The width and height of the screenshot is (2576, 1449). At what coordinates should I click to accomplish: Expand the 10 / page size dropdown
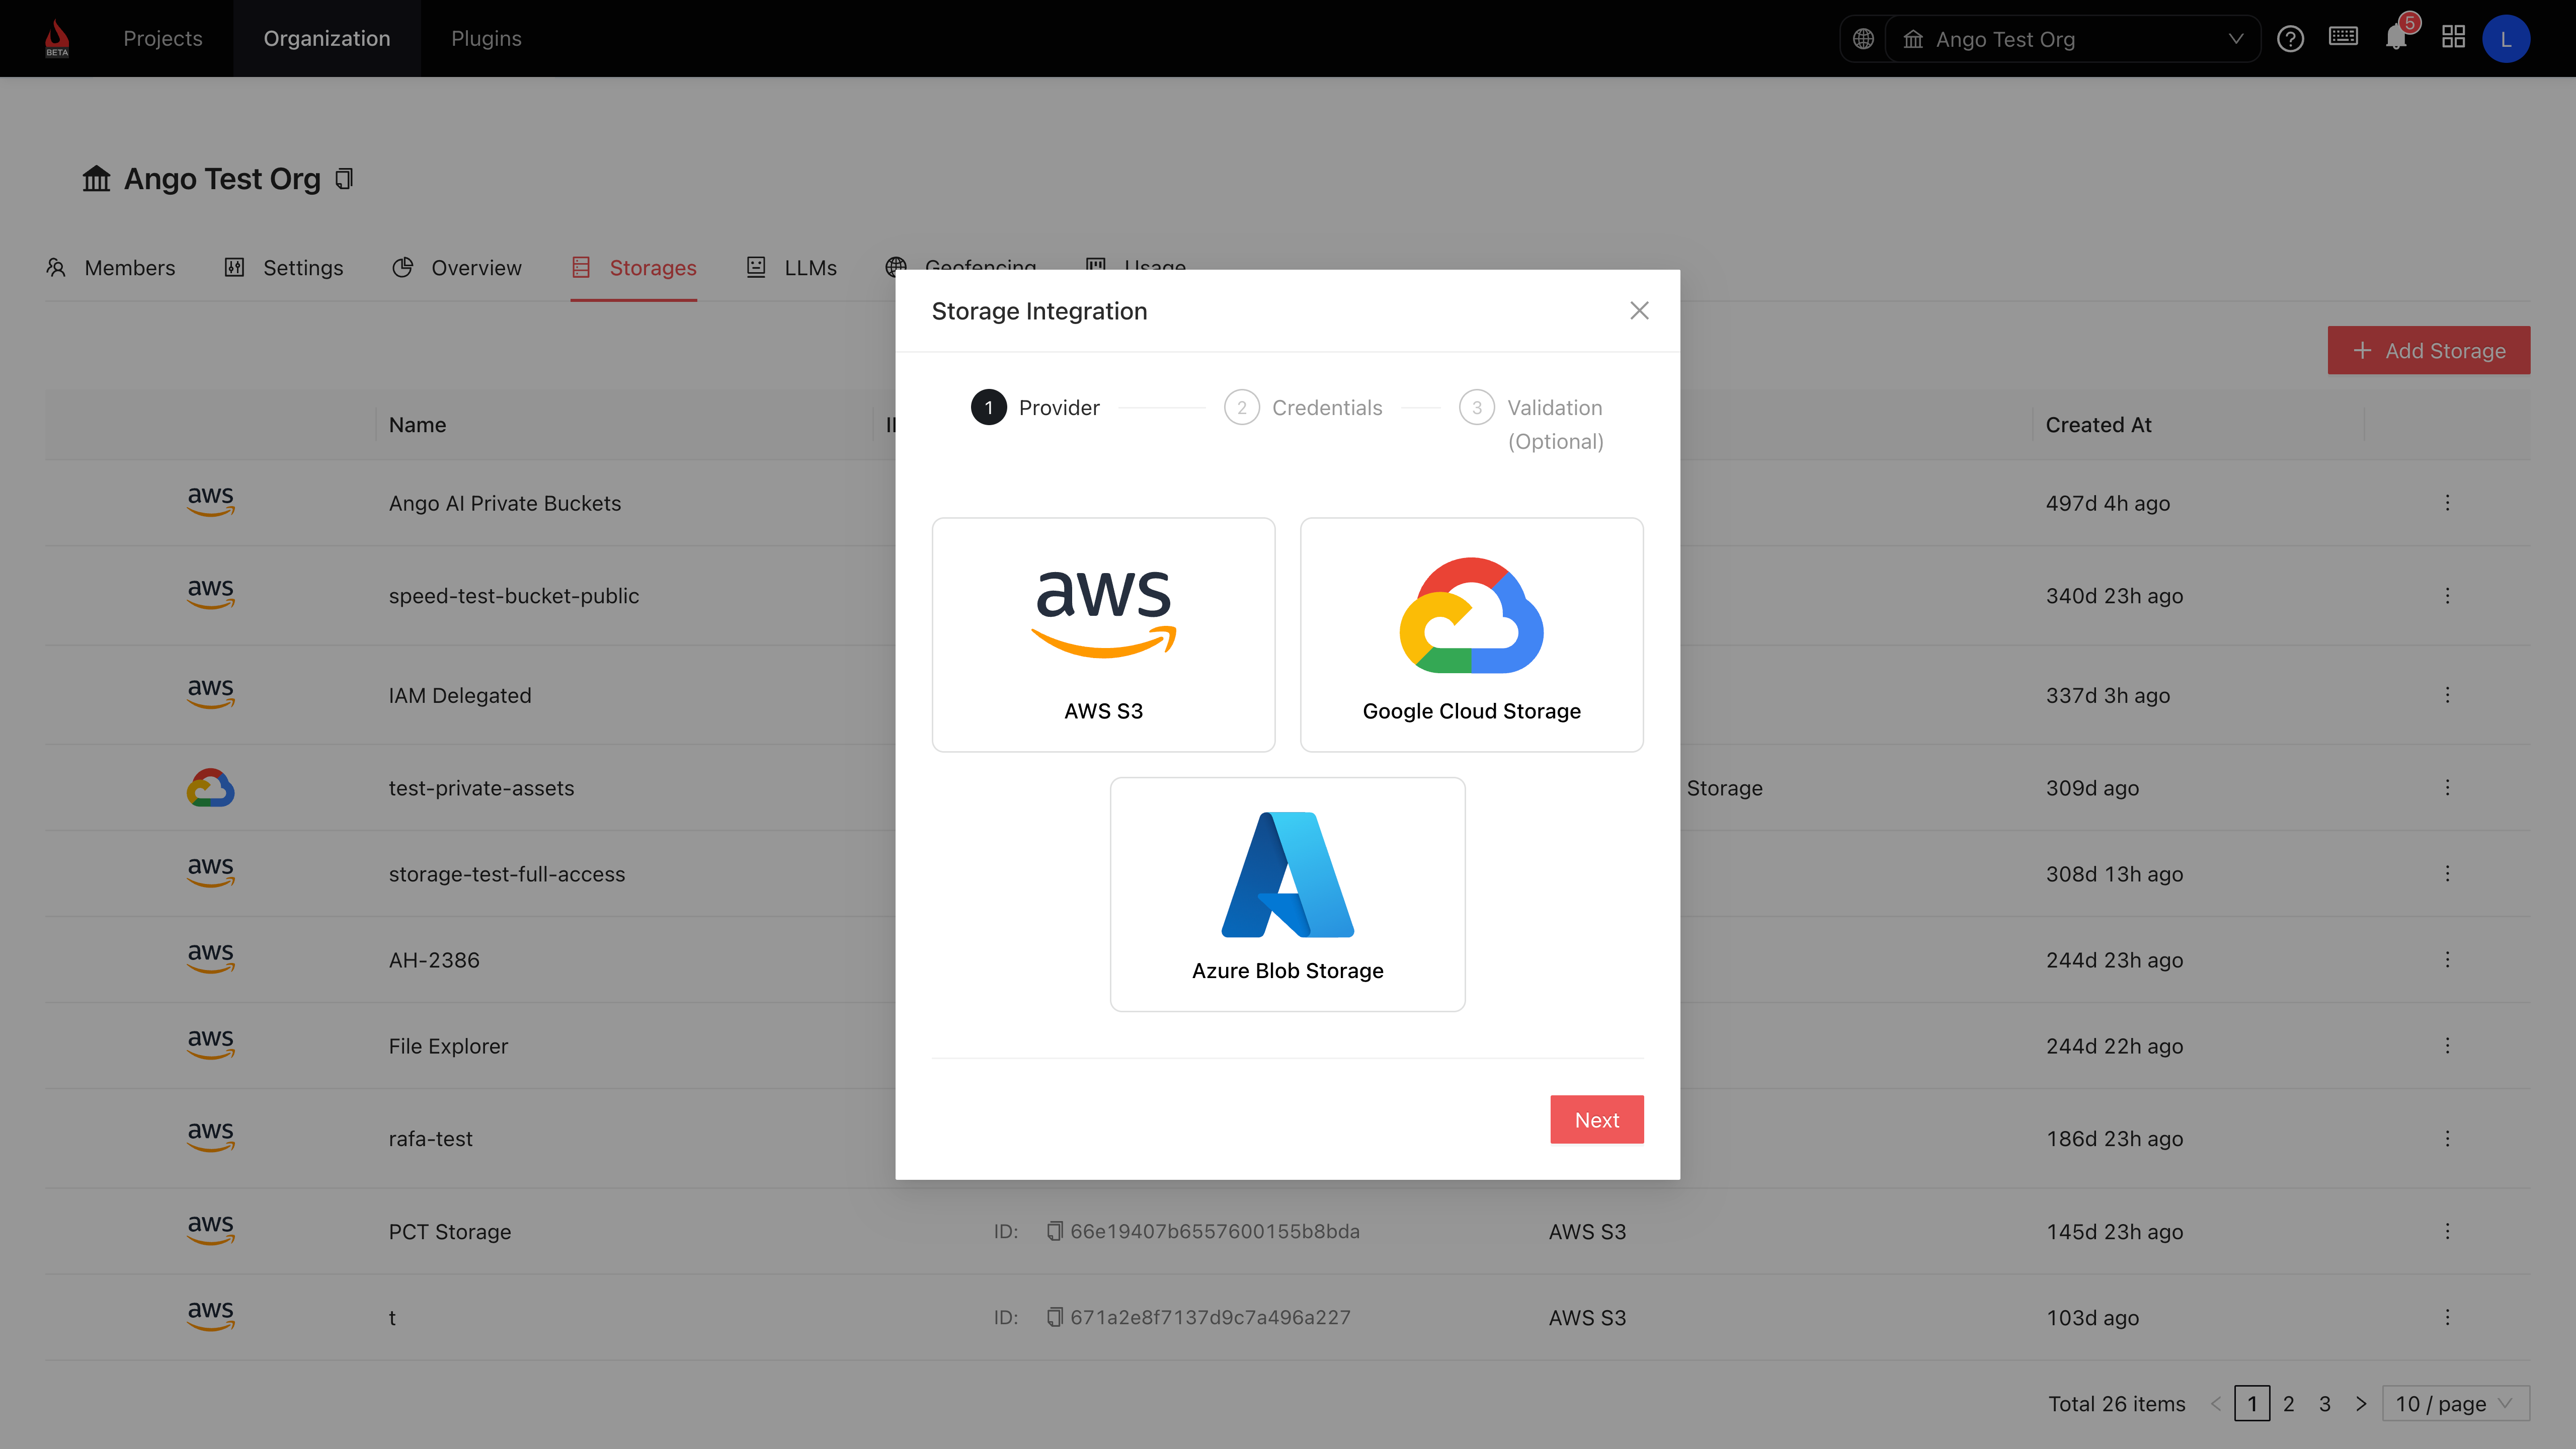tap(2456, 1404)
